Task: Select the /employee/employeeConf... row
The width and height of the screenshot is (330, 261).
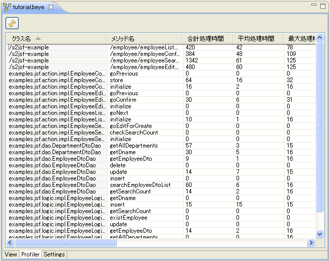Action: pyautogui.click(x=161, y=54)
